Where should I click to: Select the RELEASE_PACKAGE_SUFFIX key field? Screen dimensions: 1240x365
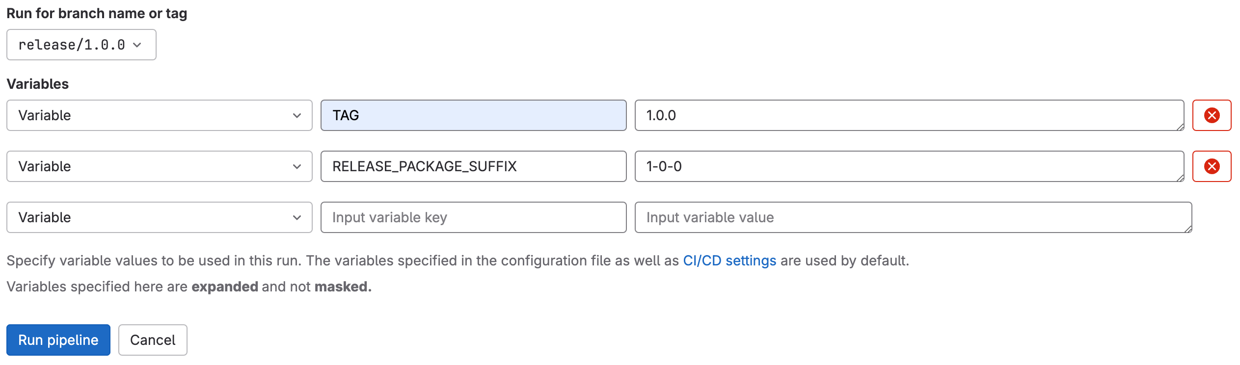(x=473, y=166)
